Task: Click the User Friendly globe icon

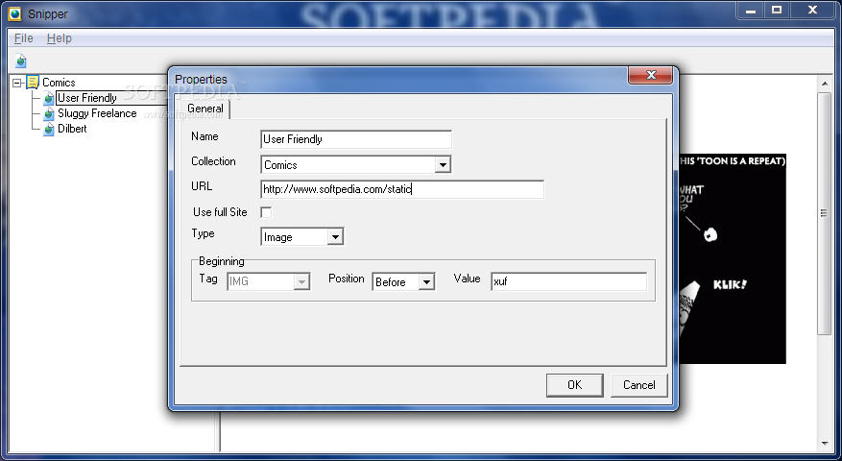Action: point(49,98)
